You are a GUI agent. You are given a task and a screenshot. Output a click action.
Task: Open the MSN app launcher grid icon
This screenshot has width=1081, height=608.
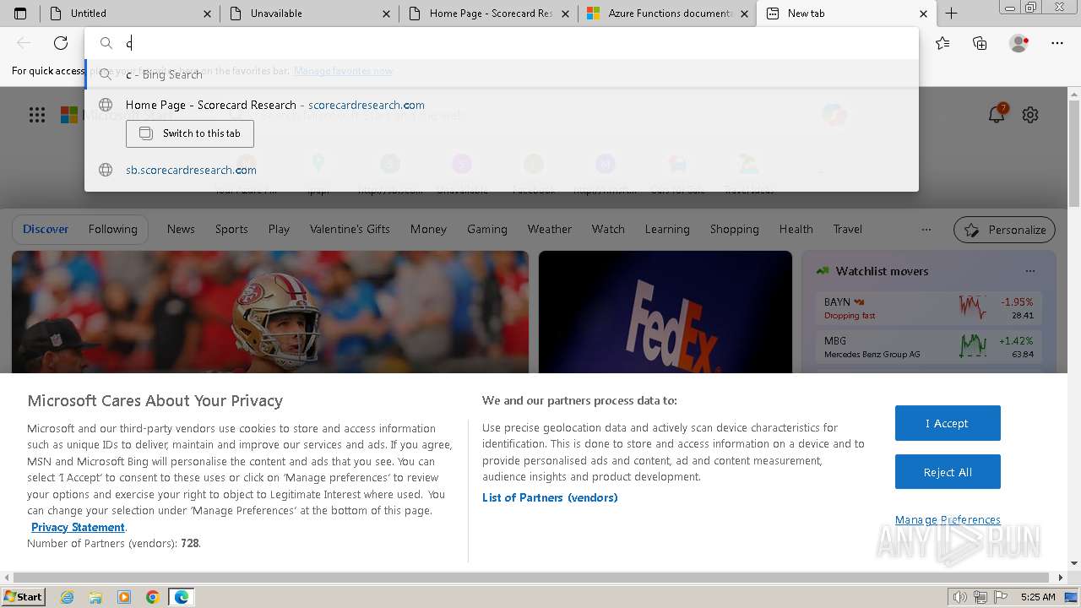click(37, 115)
